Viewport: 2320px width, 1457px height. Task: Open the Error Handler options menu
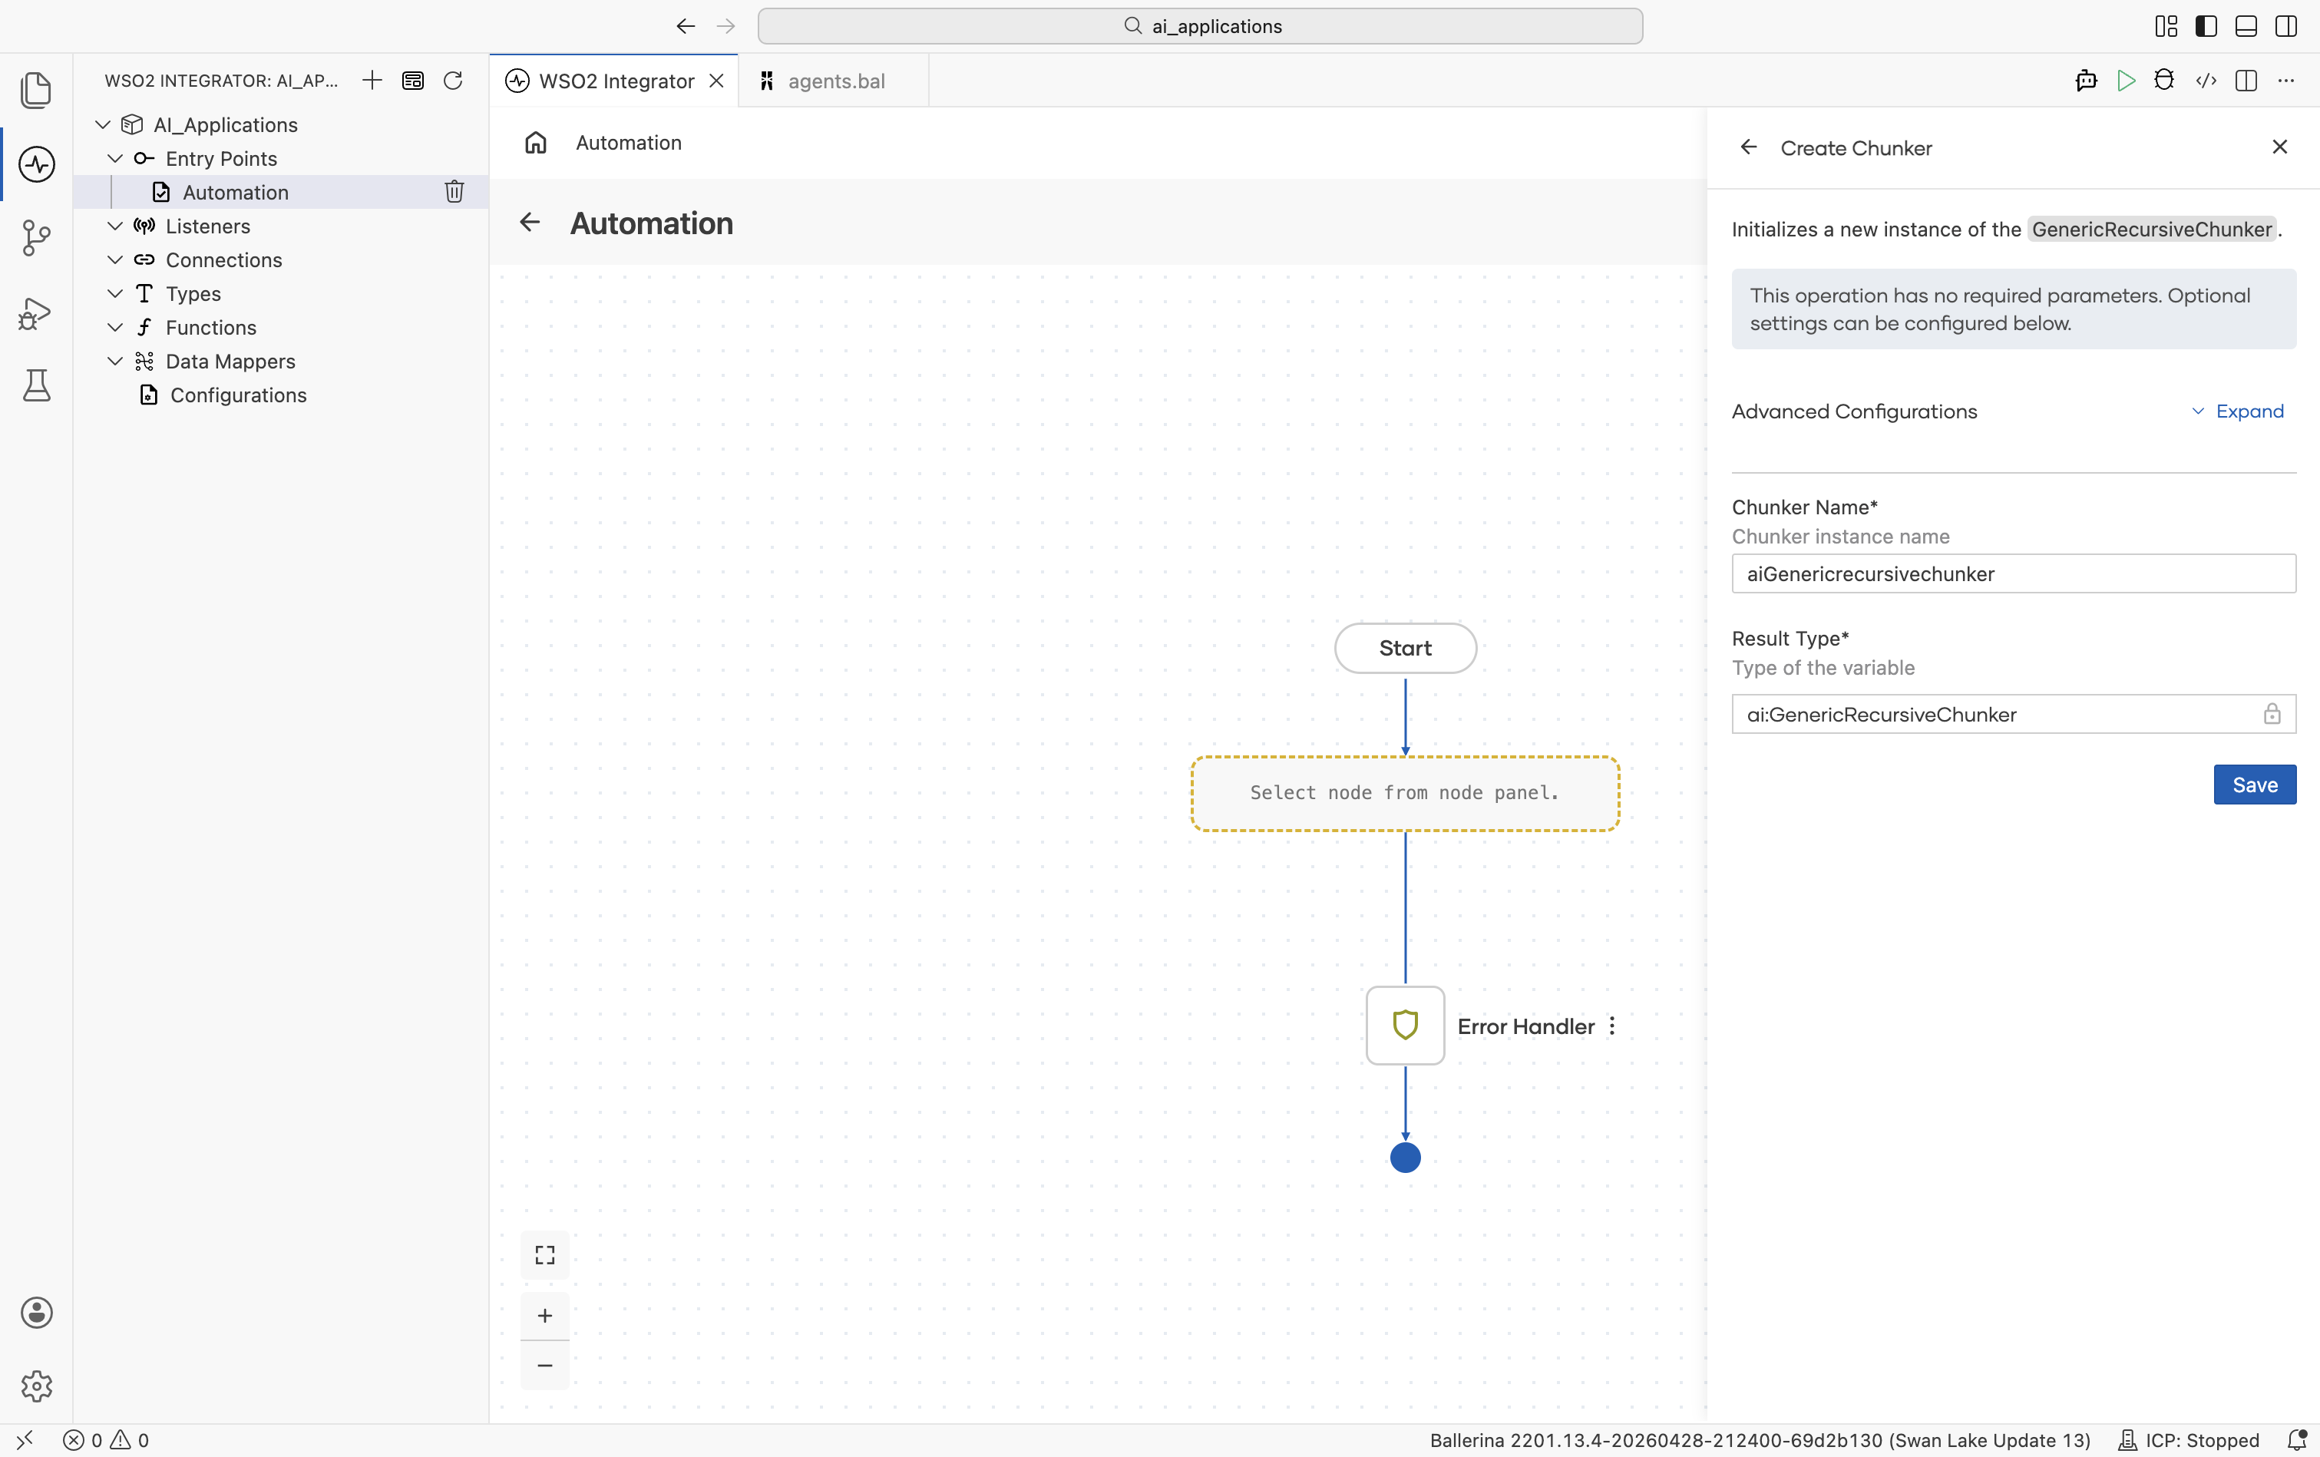point(1612,1026)
